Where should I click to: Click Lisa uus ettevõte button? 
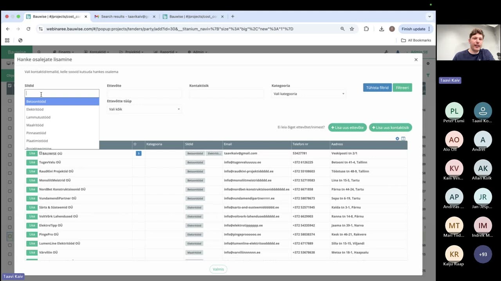point(348,128)
